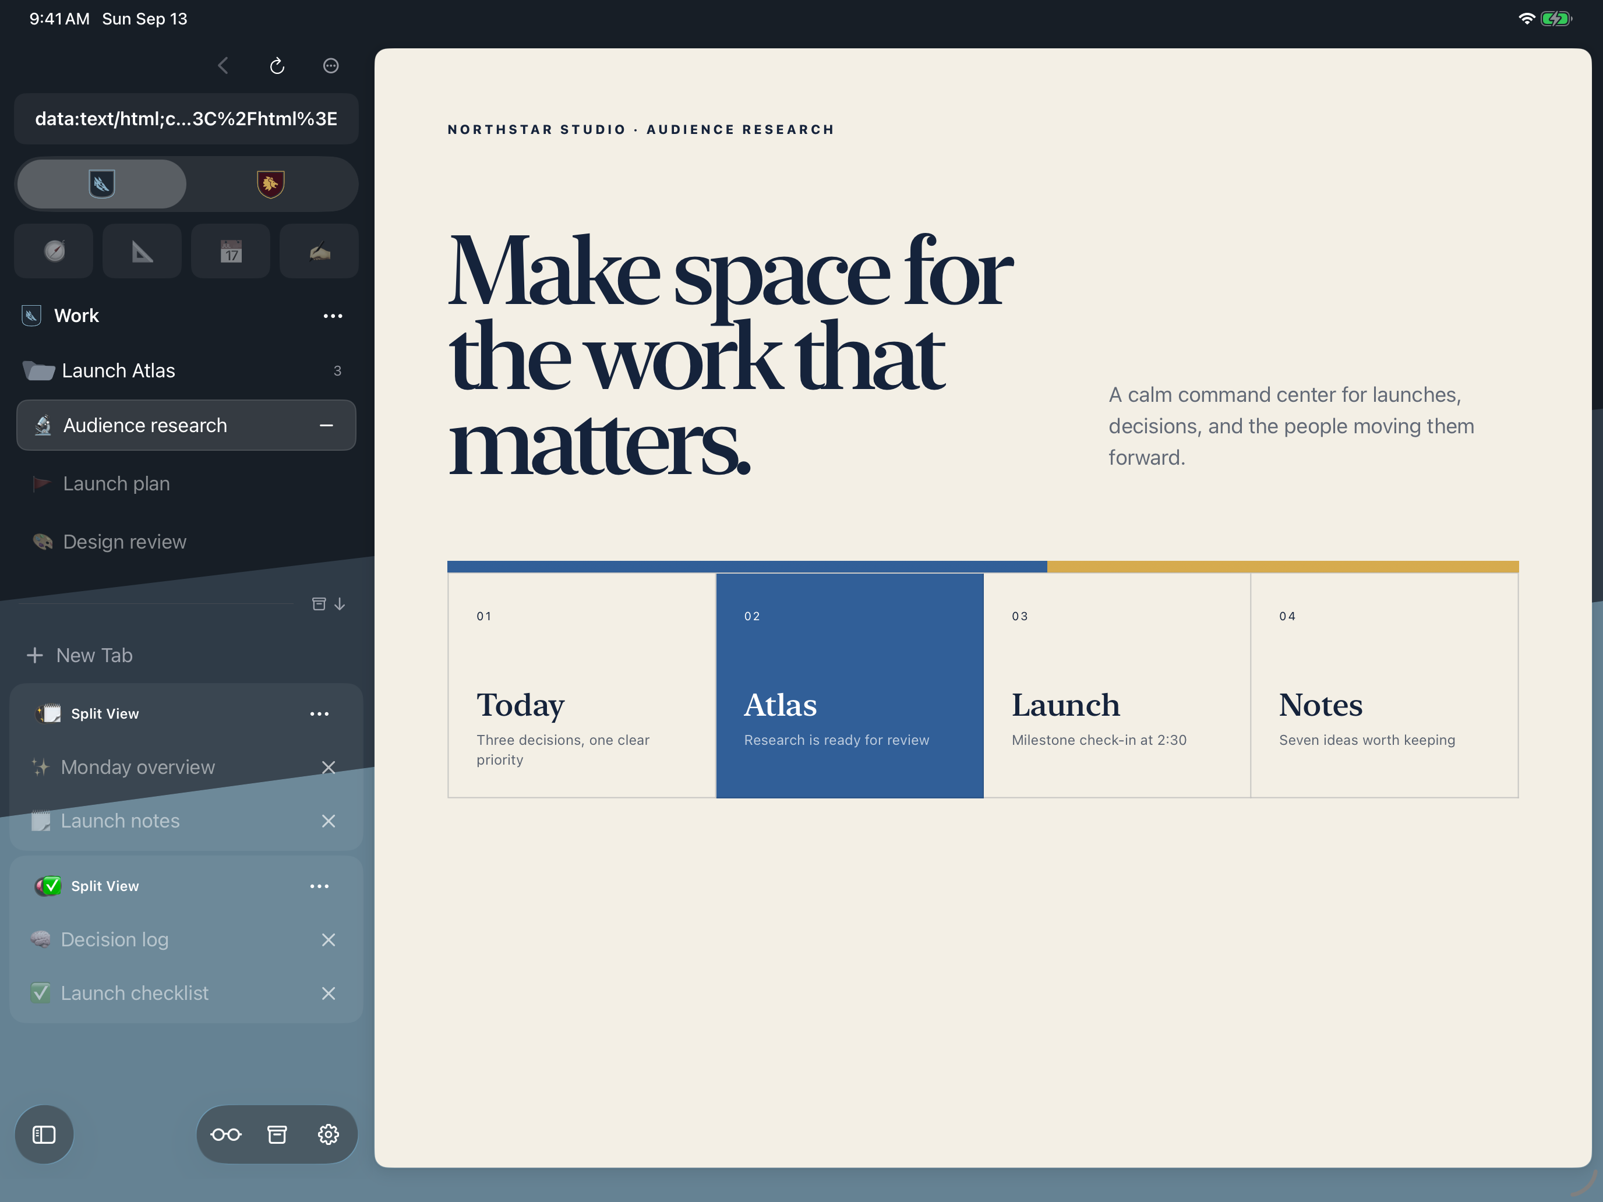The width and height of the screenshot is (1603, 1202).
Task: Open the compass pinned favorite
Action: (x=54, y=252)
